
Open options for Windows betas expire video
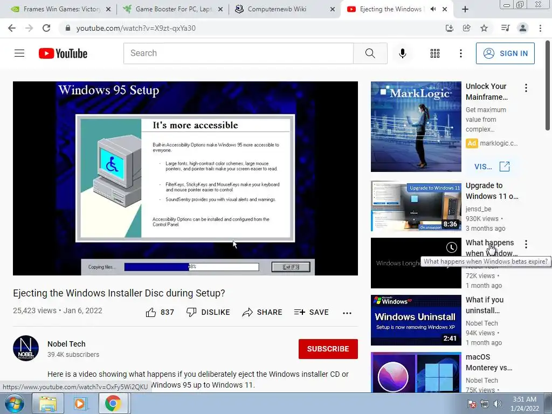[526, 244]
